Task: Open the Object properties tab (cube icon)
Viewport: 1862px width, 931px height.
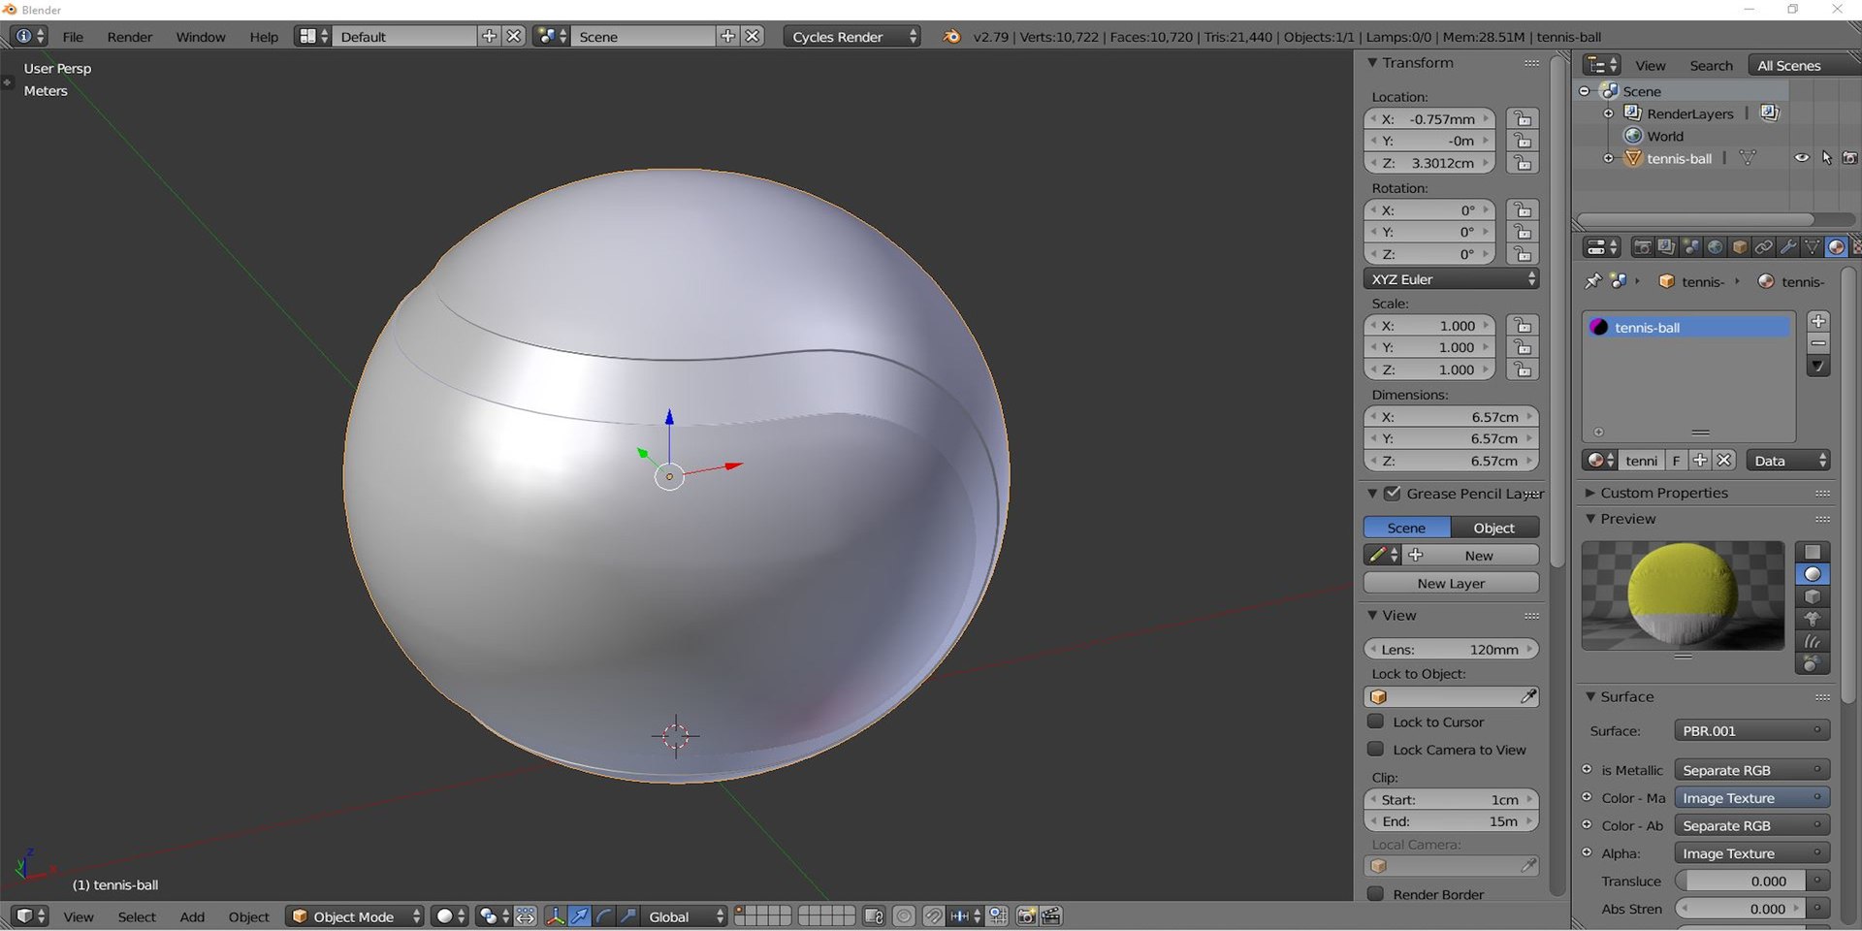Action: (x=1739, y=247)
